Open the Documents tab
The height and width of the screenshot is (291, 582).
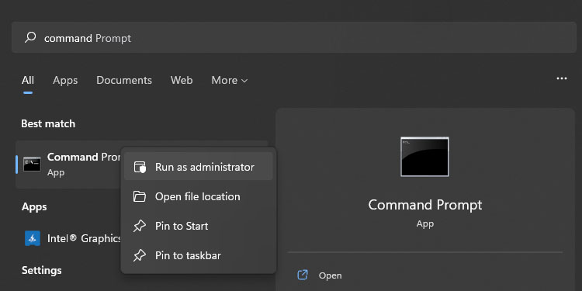coord(124,80)
